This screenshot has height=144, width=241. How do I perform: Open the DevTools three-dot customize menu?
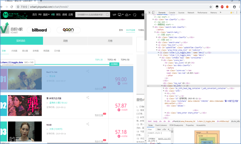[x=237, y=13]
